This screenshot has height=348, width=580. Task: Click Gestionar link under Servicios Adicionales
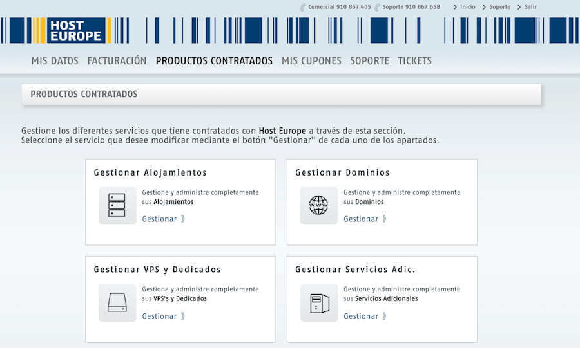[x=361, y=316]
